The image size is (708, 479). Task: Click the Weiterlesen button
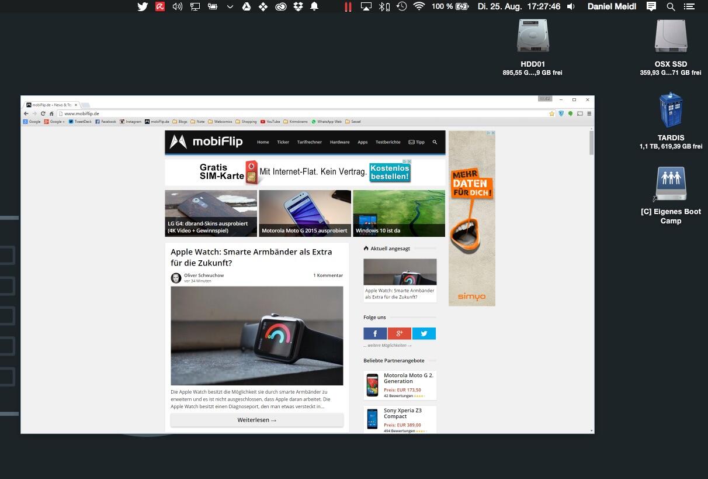click(x=257, y=420)
